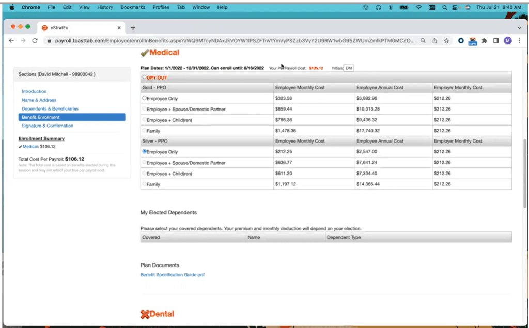Open the Bookmarks menu in the menu bar
Viewport: 529px width, 328px height.
click(x=133, y=7)
